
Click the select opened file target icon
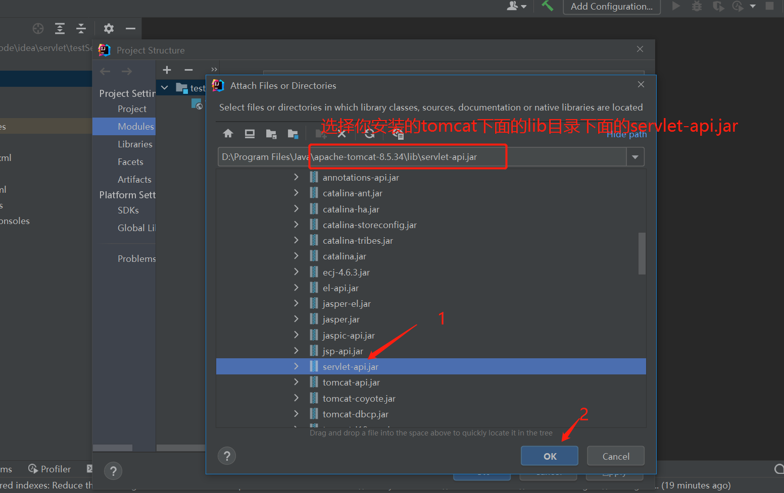[x=38, y=28]
